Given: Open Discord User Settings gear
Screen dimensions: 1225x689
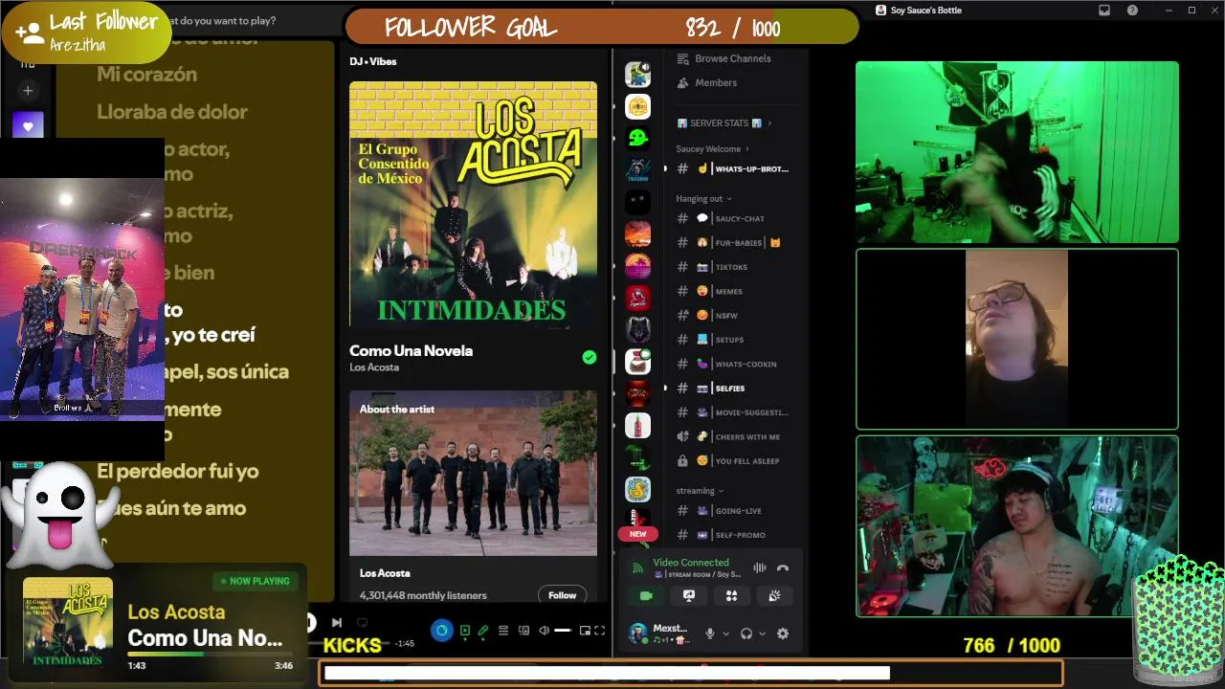Looking at the screenshot, I should point(783,633).
